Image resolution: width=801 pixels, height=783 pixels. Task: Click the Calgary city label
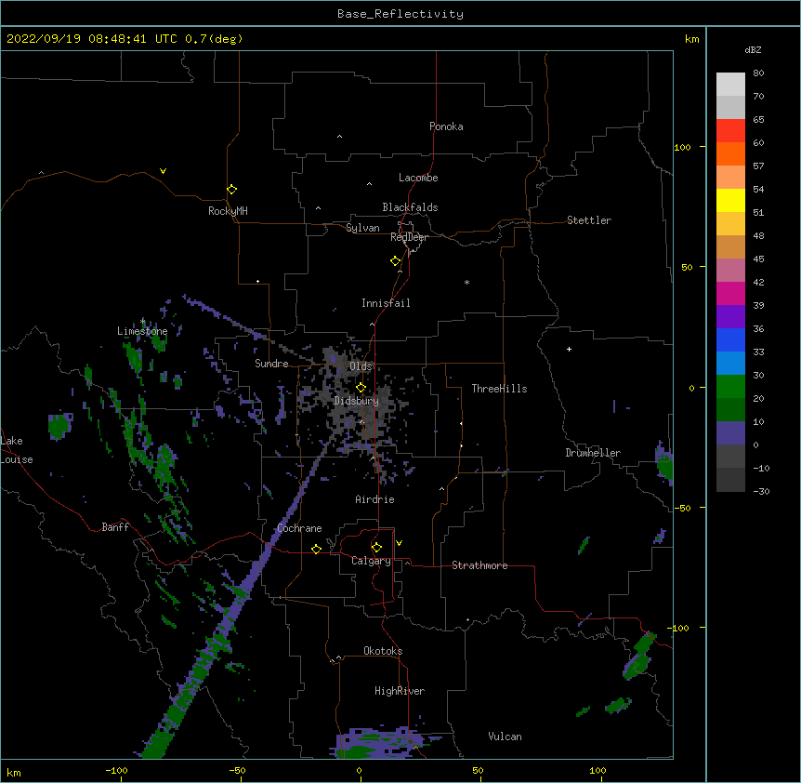pyautogui.click(x=371, y=561)
